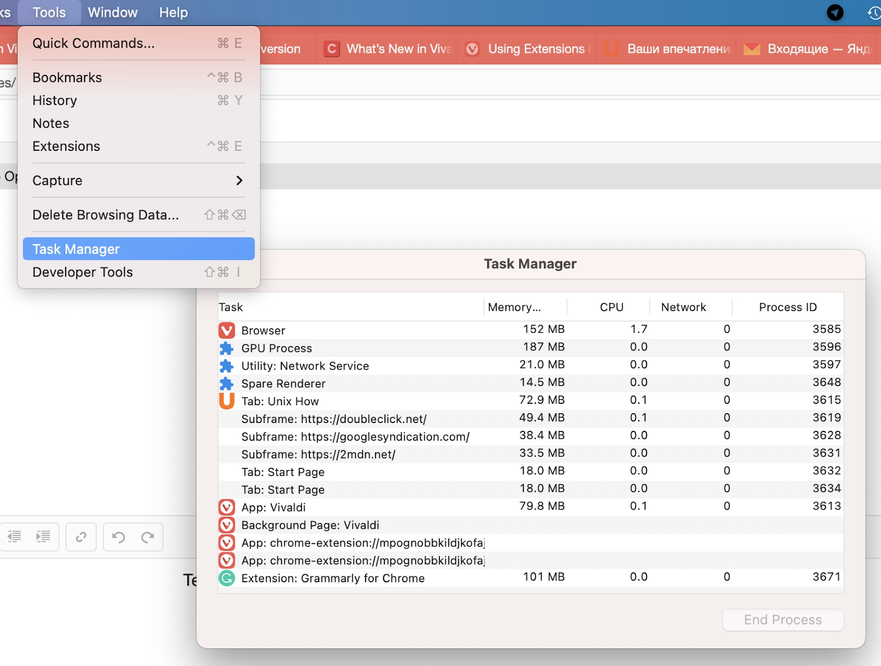Switch to the Ваши впечатления tab

click(x=666, y=49)
